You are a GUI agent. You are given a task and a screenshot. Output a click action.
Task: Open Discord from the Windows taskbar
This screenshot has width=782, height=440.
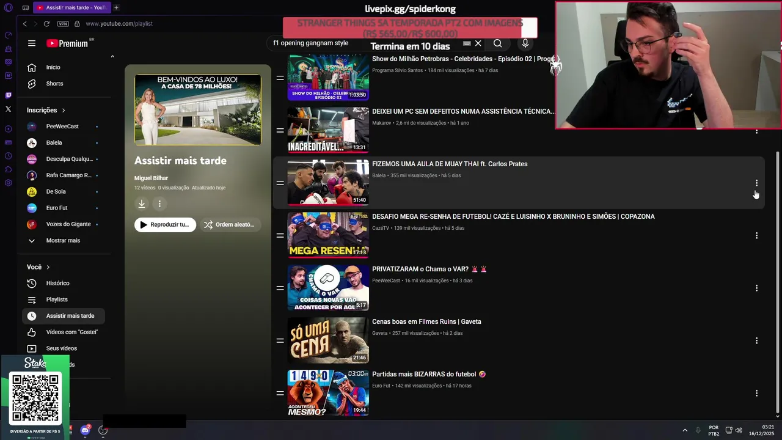(x=85, y=430)
